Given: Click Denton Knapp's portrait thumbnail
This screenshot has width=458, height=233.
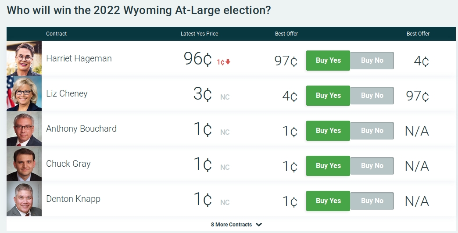Looking at the screenshot, I should 24,199.
